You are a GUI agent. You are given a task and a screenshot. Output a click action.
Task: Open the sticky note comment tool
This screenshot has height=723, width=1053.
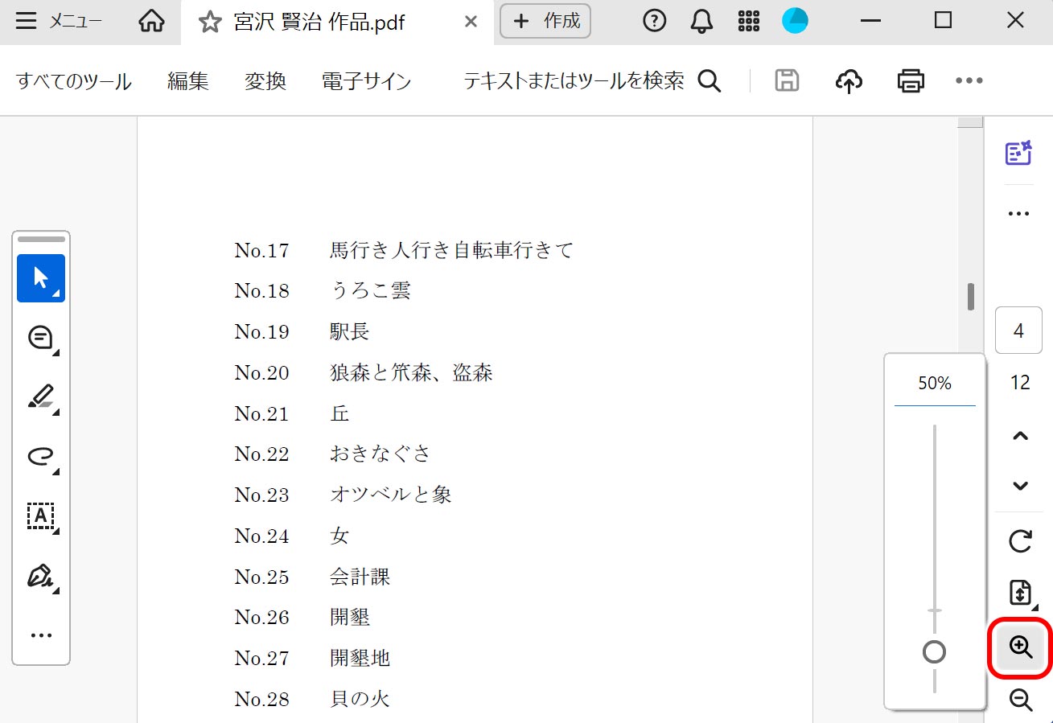[x=40, y=337]
